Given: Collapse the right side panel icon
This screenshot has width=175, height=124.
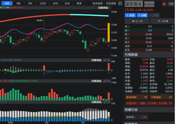Looking at the screenshot, I should (x=121, y=3).
